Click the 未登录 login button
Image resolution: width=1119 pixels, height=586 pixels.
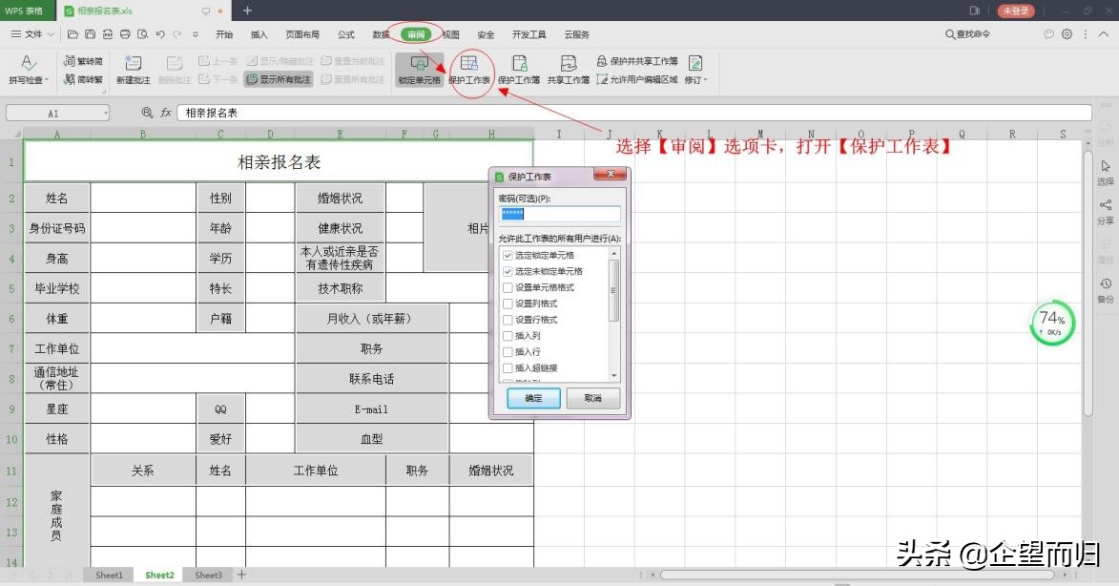pyautogui.click(x=1016, y=10)
